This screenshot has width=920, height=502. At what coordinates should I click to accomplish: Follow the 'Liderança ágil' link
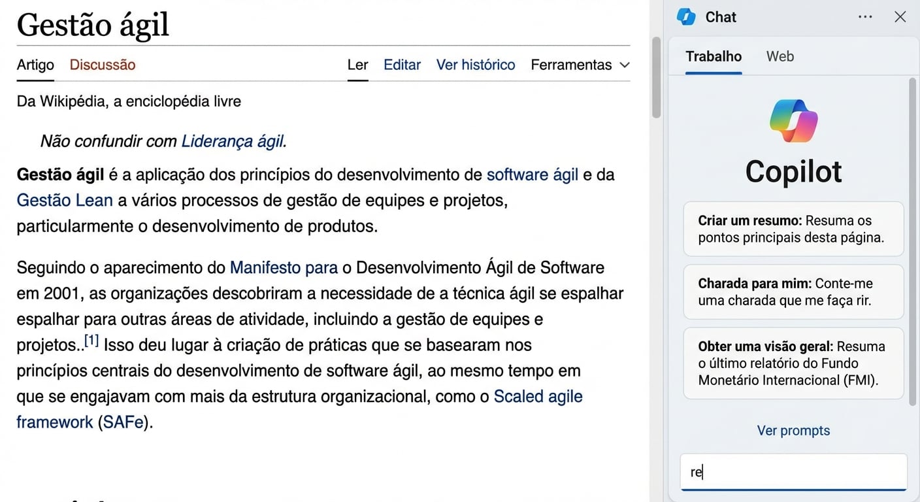point(233,141)
